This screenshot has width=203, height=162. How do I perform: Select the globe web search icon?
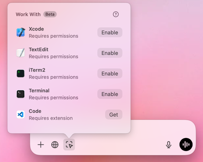point(55,144)
